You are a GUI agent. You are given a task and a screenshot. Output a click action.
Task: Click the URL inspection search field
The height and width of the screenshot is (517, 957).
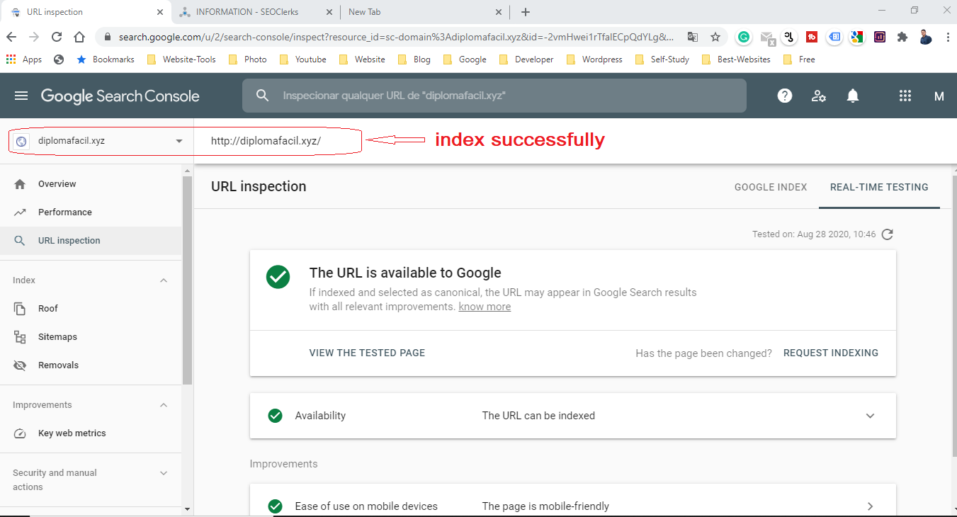tap(494, 96)
